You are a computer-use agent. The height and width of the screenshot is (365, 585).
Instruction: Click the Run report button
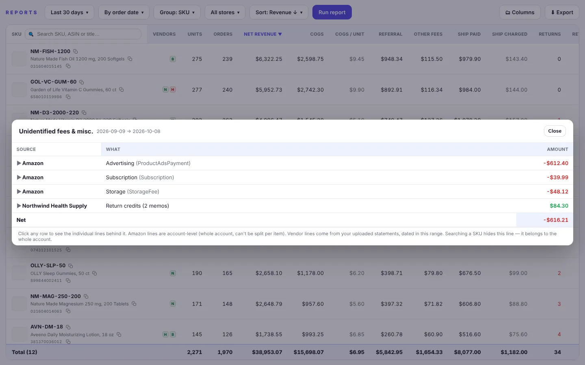click(332, 12)
